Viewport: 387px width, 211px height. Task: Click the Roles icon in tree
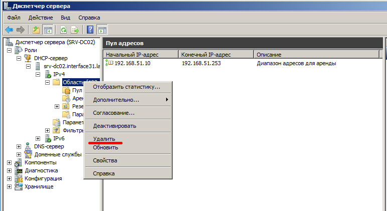coord(19,50)
